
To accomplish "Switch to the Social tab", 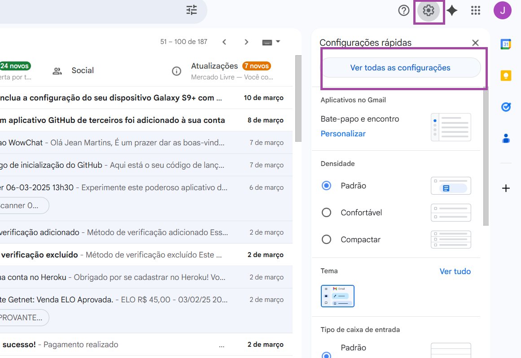I will pos(82,70).
